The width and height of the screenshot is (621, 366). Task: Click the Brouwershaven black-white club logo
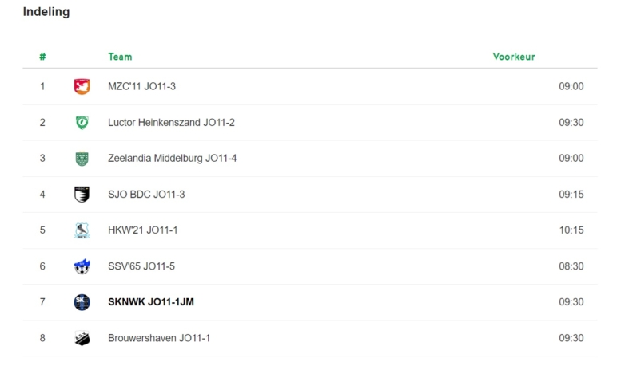click(82, 338)
